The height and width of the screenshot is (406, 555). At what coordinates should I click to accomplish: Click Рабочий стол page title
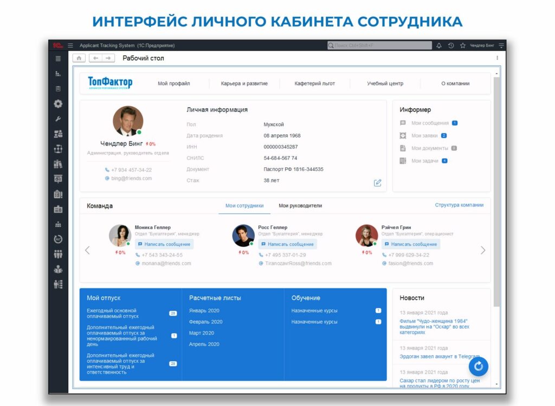click(x=143, y=58)
